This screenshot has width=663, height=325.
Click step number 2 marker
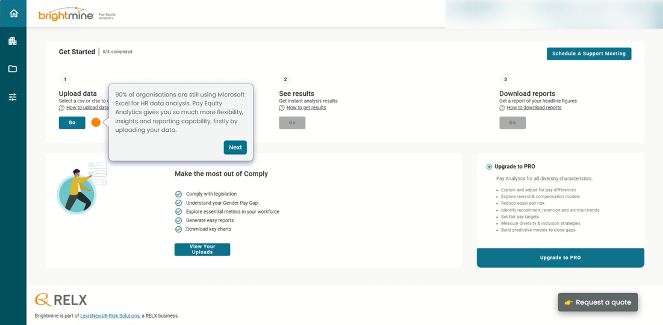(x=285, y=79)
